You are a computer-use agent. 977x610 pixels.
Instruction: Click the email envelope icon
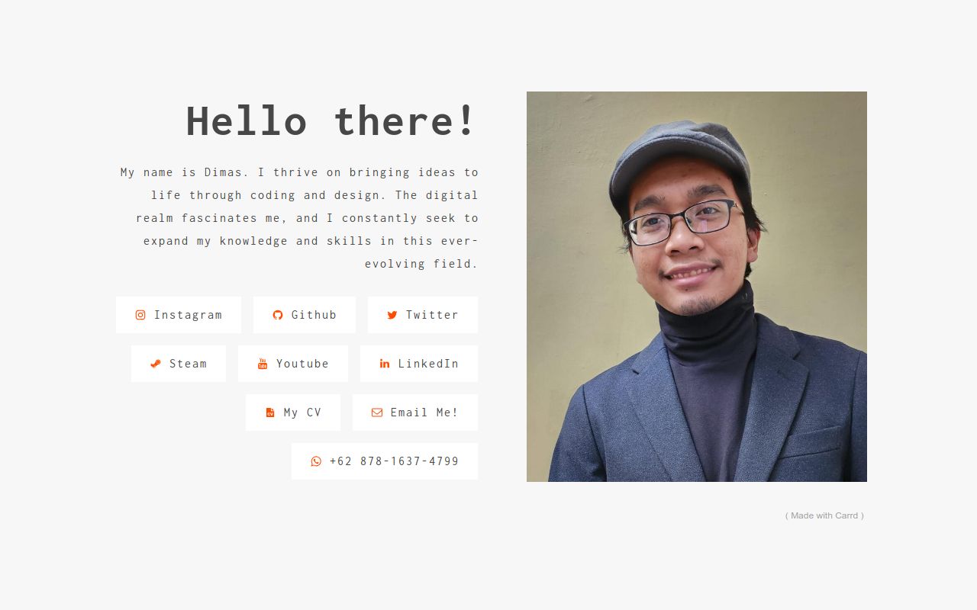[x=377, y=413]
